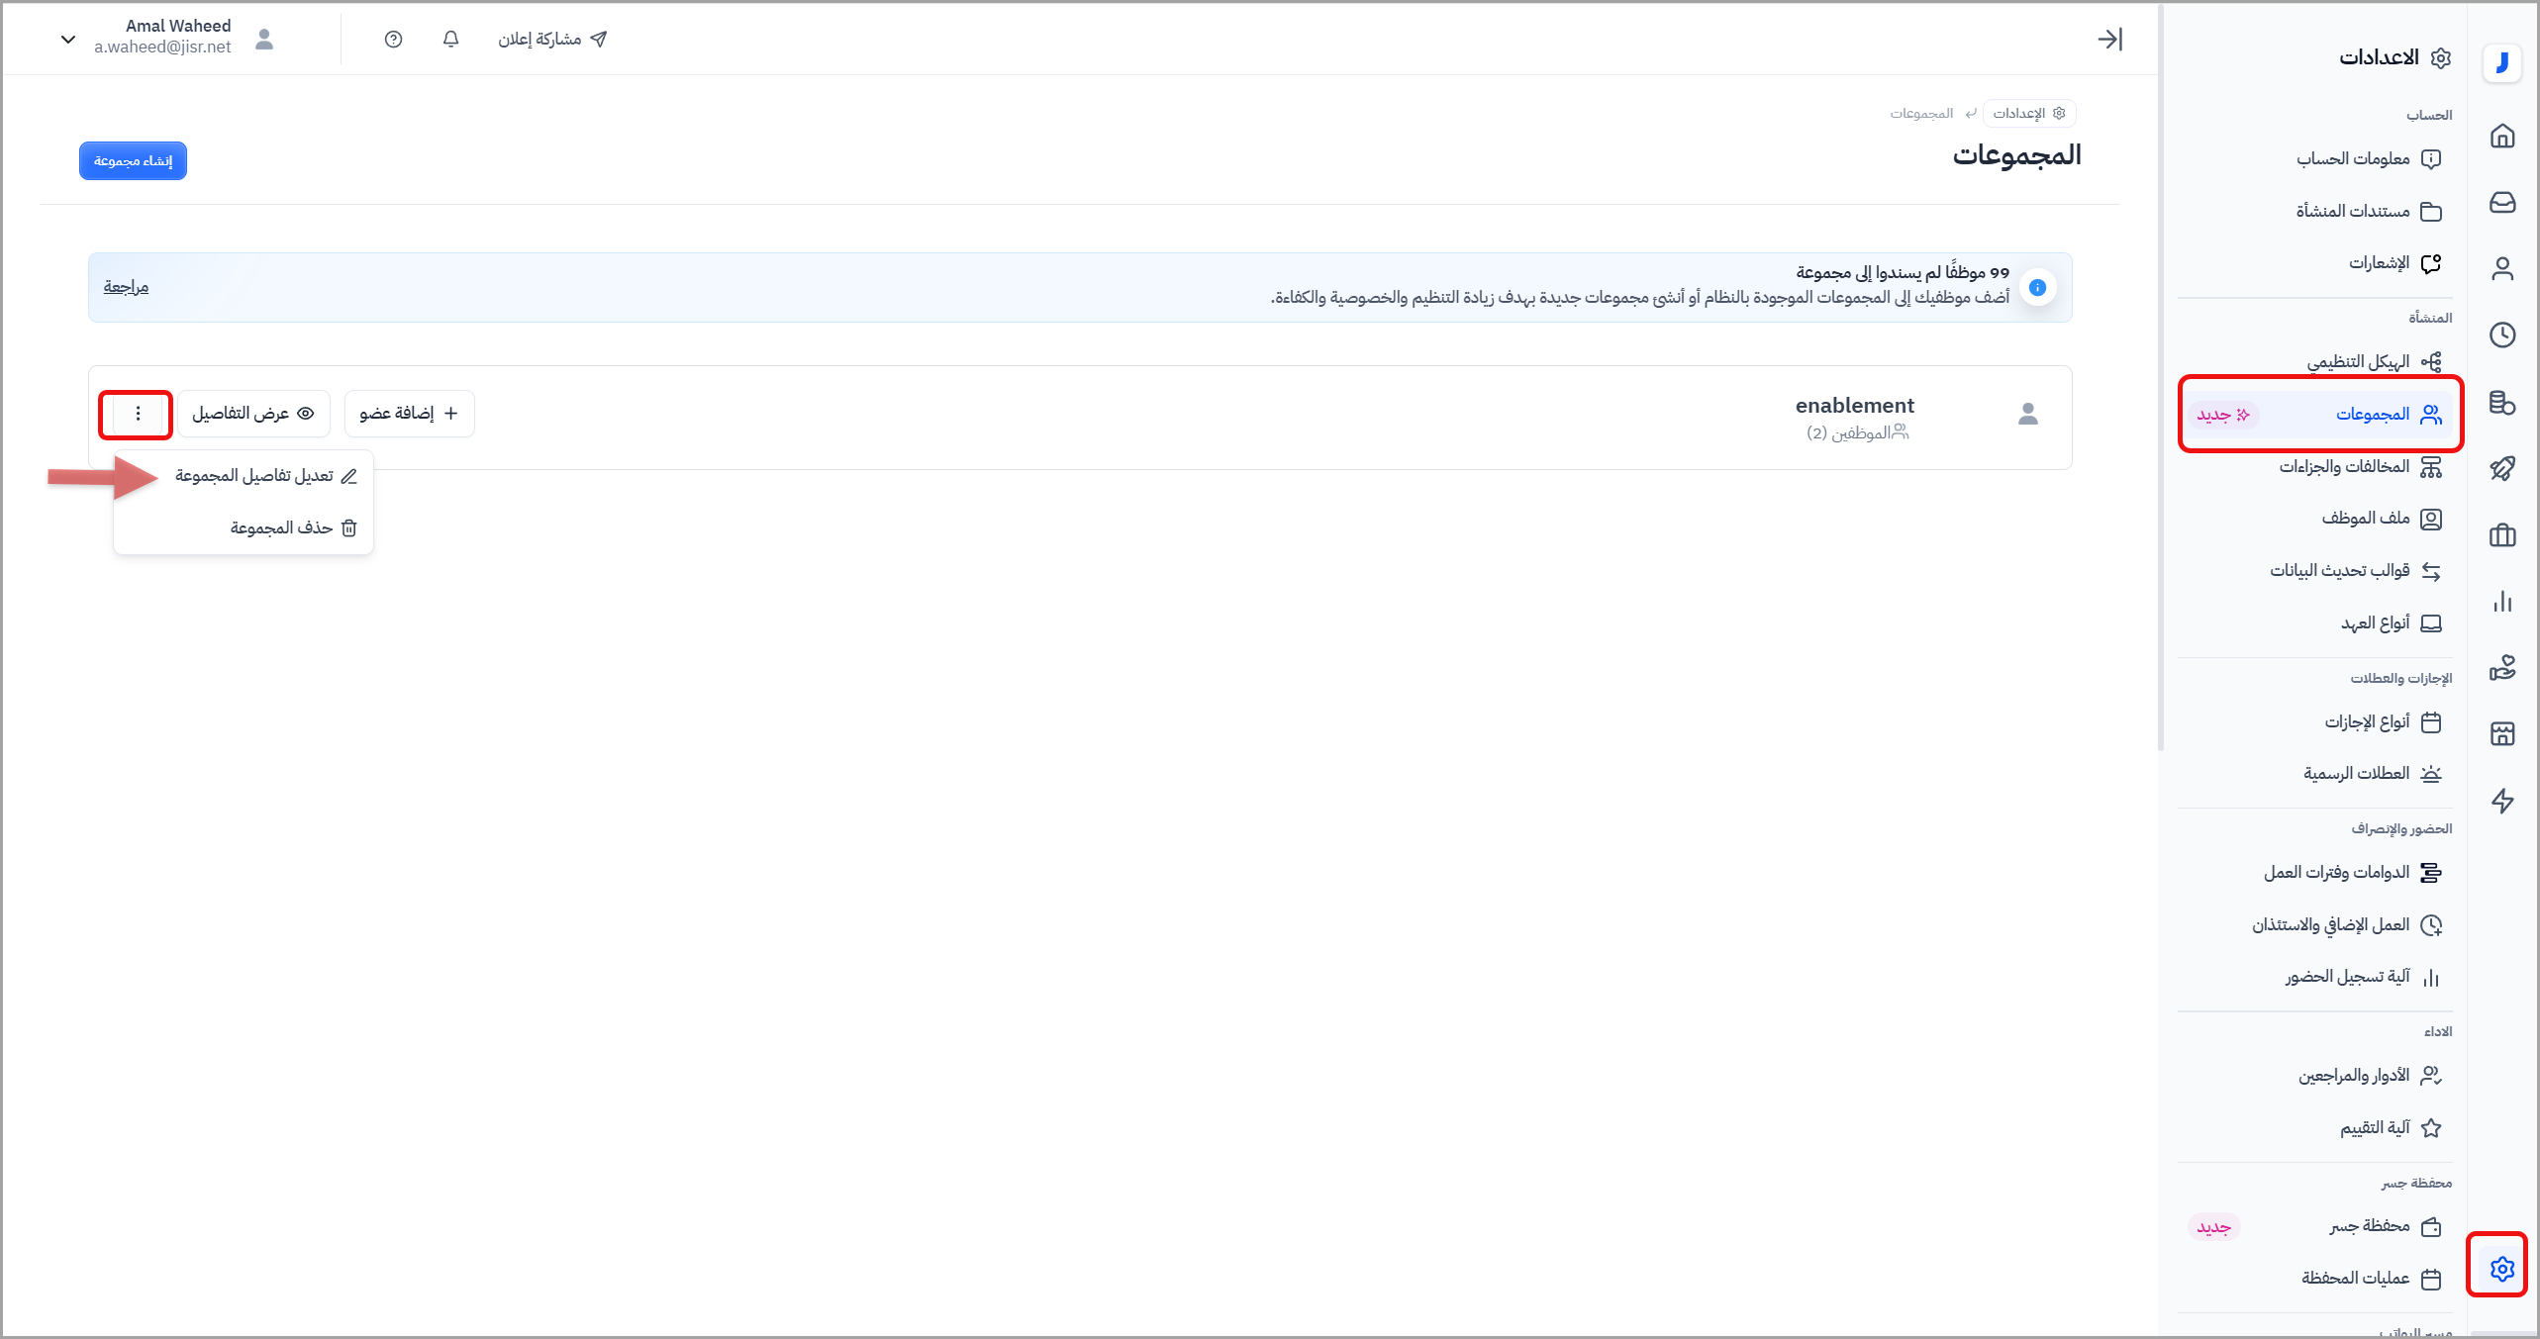Click the notification bell icon
This screenshot has height=1339, width=2540.
[x=450, y=40]
